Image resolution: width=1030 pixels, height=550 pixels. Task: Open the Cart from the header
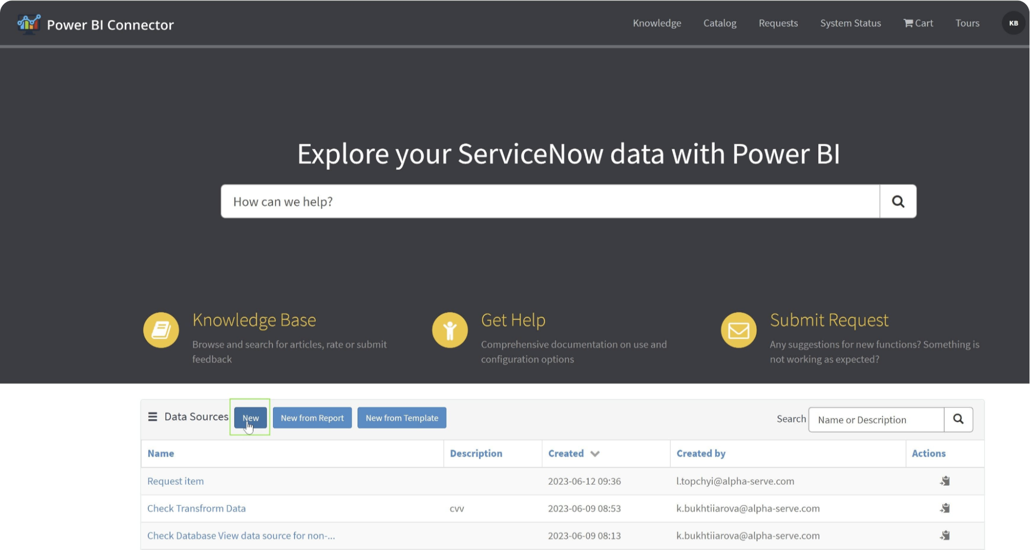(x=918, y=23)
